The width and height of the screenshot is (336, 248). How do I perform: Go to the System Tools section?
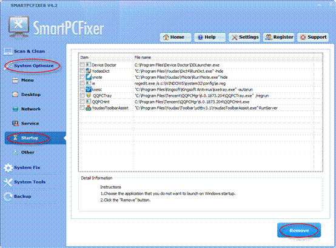[x=30, y=182]
